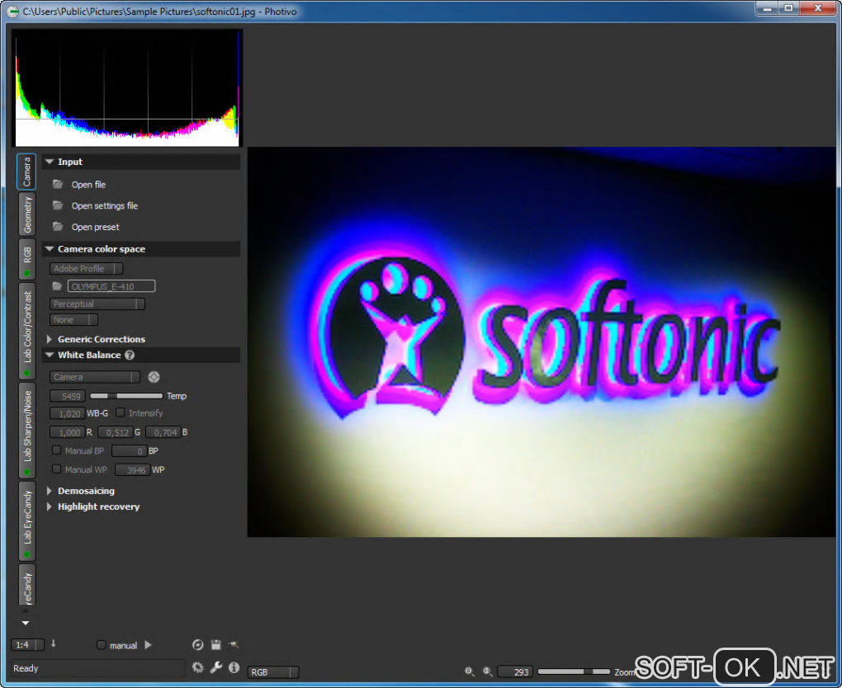Click the search/magnifier tool icon next to save
The image size is (842, 688).
(x=233, y=644)
